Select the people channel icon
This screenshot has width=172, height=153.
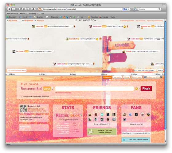[64, 17]
